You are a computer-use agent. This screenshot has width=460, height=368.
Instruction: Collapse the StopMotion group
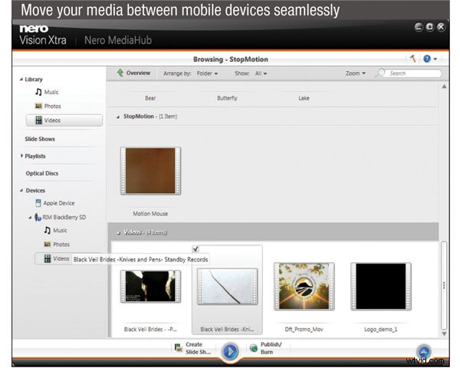click(118, 117)
